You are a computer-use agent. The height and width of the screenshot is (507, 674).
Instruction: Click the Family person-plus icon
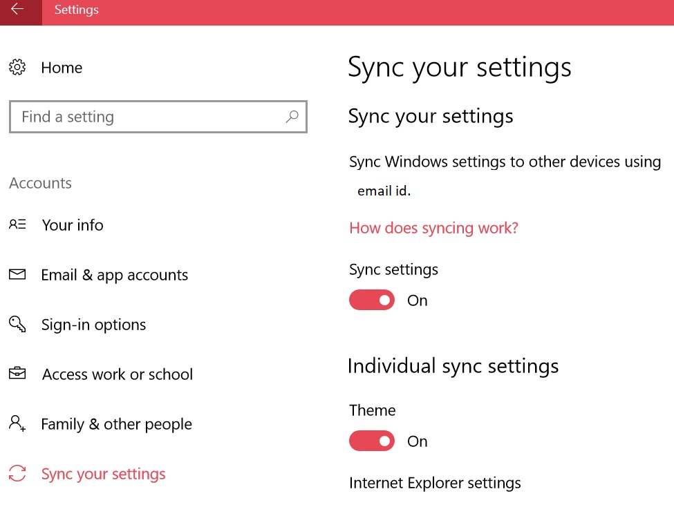click(x=17, y=423)
